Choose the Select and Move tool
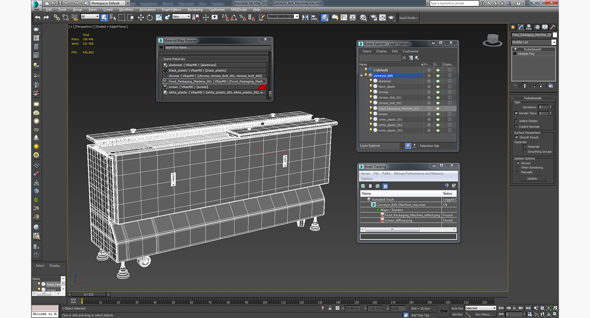590x318 pixels. pyautogui.click(x=141, y=17)
